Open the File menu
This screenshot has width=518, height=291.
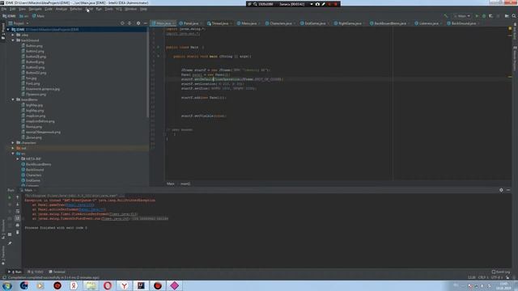4,9
